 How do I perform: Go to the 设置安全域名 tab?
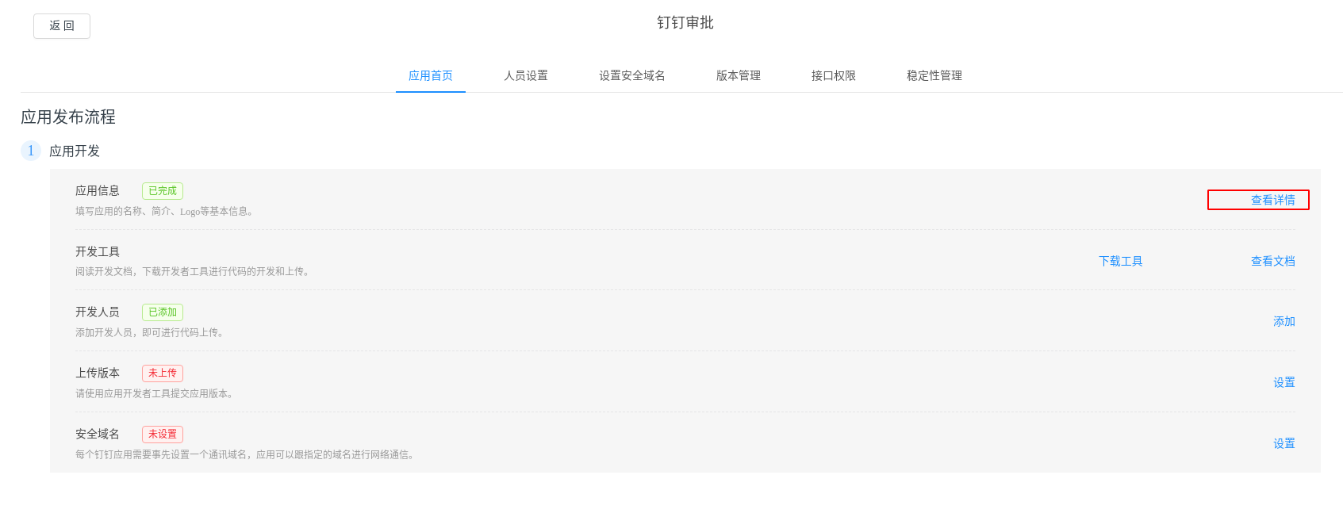(x=632, y=76)
